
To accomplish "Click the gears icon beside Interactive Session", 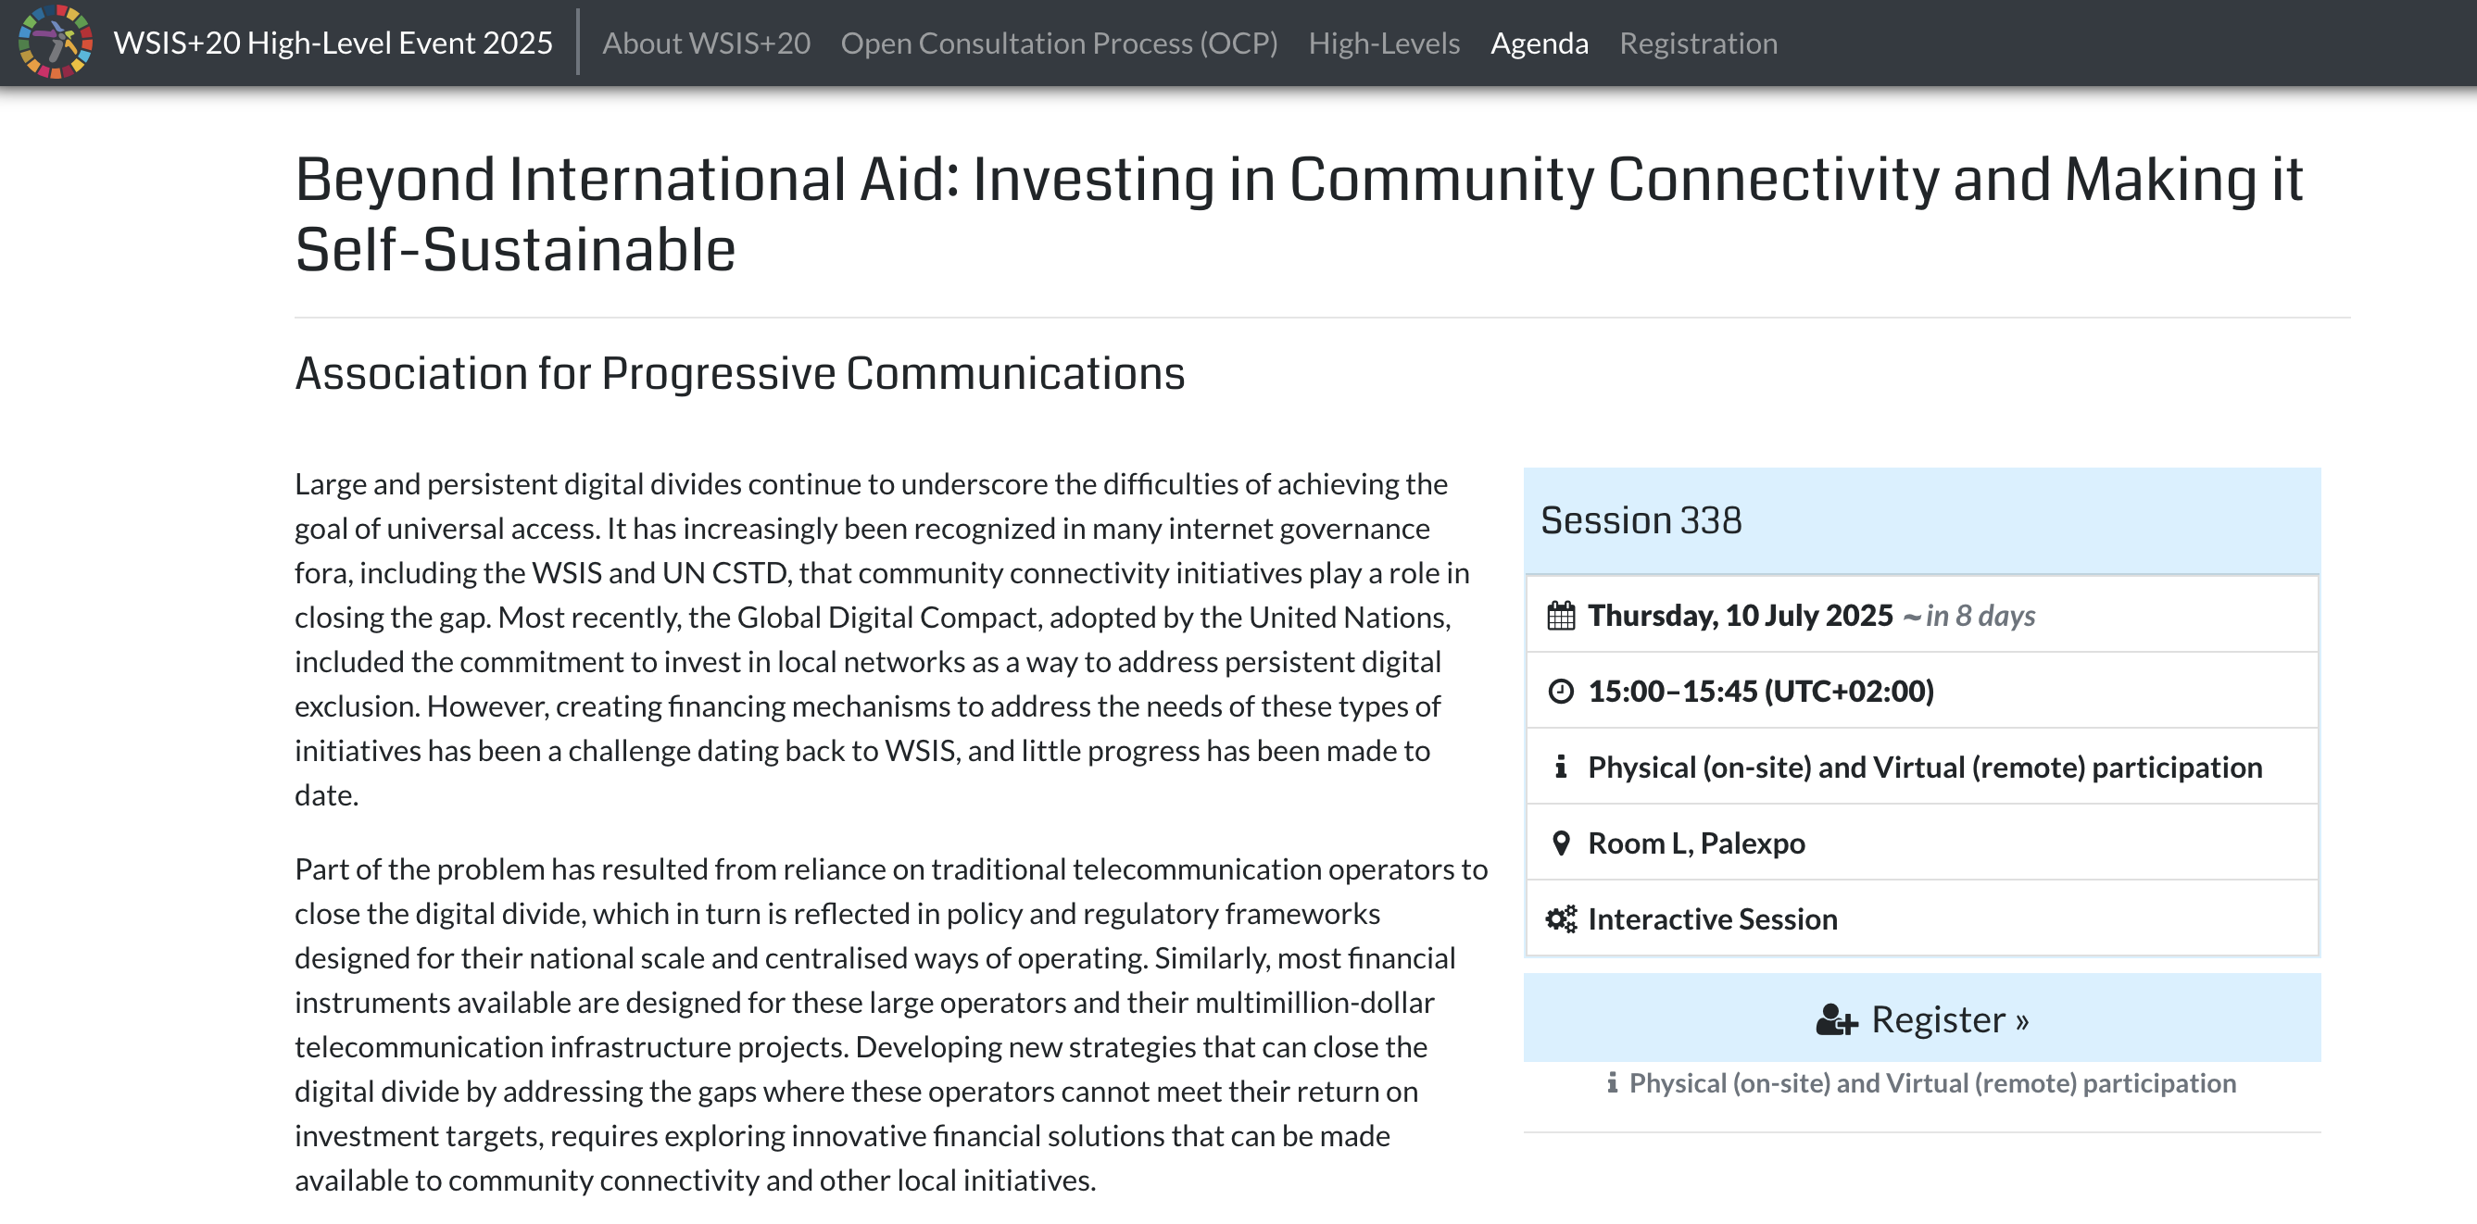I will click(1561, 918).
